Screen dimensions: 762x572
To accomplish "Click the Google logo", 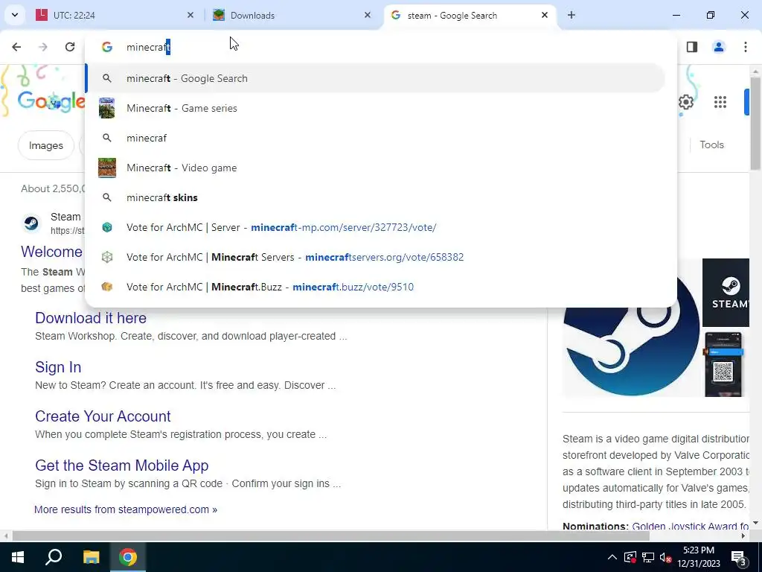I will coord(51,101).
